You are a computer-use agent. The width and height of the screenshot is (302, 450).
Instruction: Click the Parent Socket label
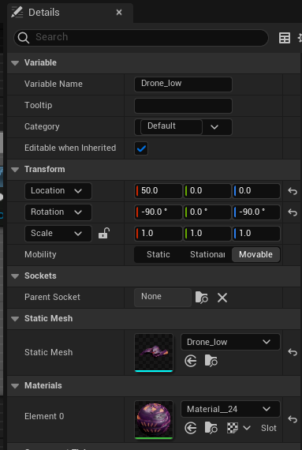click(x=52, y=298)
